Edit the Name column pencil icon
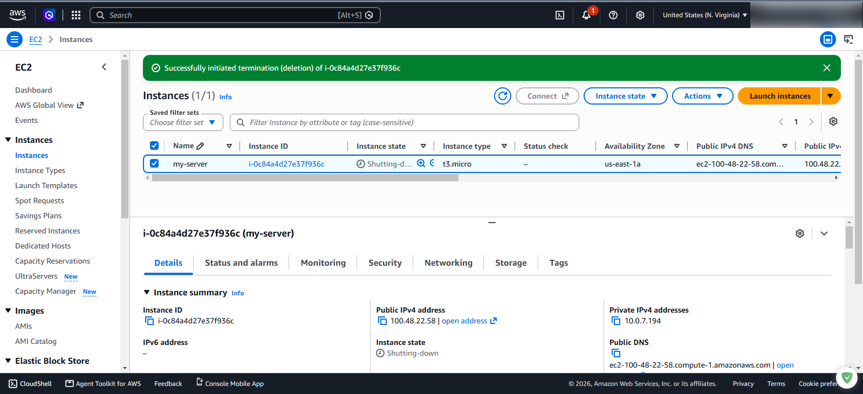Screen dimensions: 863x394 [201, 146]
